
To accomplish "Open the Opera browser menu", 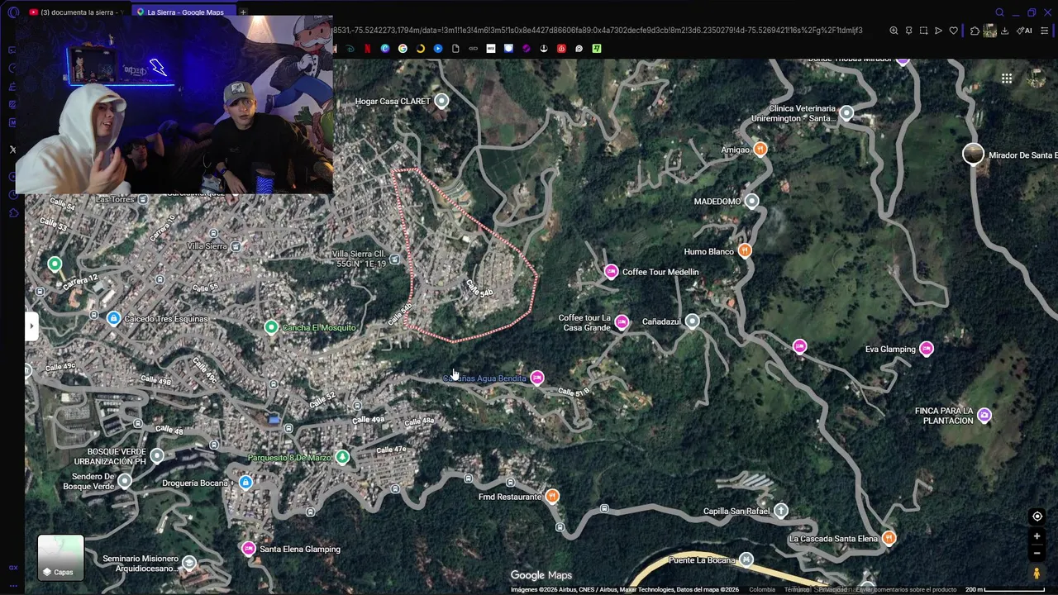I will point(12,12).
